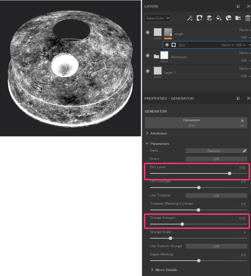Add a new paint layer
This screenshot has width=251, height=276.
(x=209, y=18)
